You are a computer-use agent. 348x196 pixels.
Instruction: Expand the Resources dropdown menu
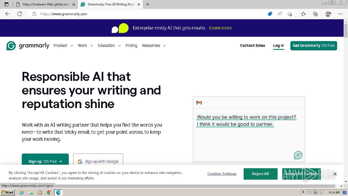click(x=154, y=45)
